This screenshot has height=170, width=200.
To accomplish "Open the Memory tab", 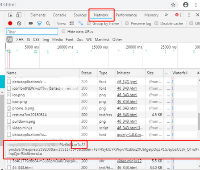I will click(x=151, y=15).
